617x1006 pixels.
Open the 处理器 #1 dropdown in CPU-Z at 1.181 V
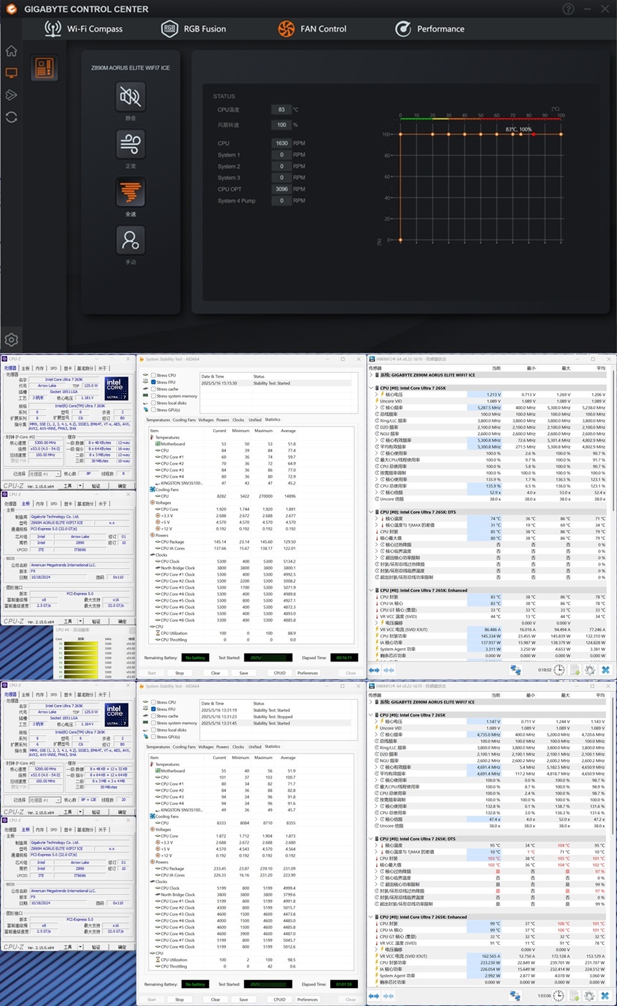coord(44,474)
